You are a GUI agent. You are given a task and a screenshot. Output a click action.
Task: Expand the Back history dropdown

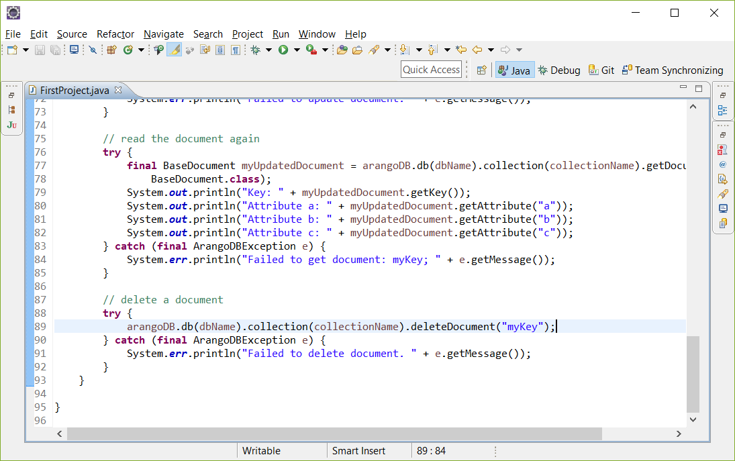point(491,50)
